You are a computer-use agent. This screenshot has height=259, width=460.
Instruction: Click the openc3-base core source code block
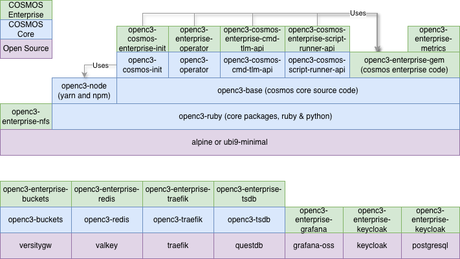(x=288, y=90)
